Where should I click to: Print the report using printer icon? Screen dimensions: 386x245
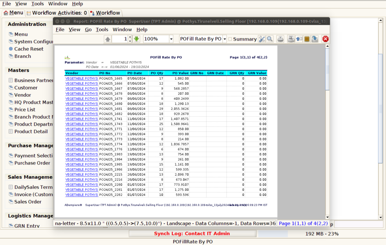pos(280,39)
